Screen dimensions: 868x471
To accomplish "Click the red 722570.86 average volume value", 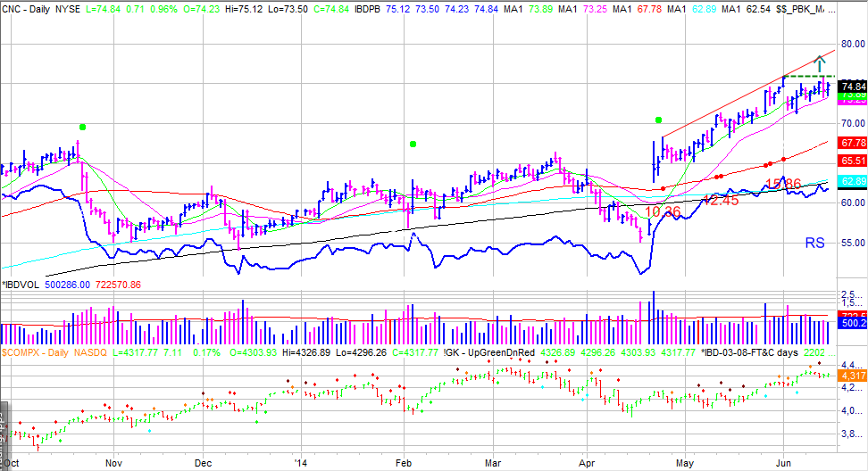I will 118,285.
